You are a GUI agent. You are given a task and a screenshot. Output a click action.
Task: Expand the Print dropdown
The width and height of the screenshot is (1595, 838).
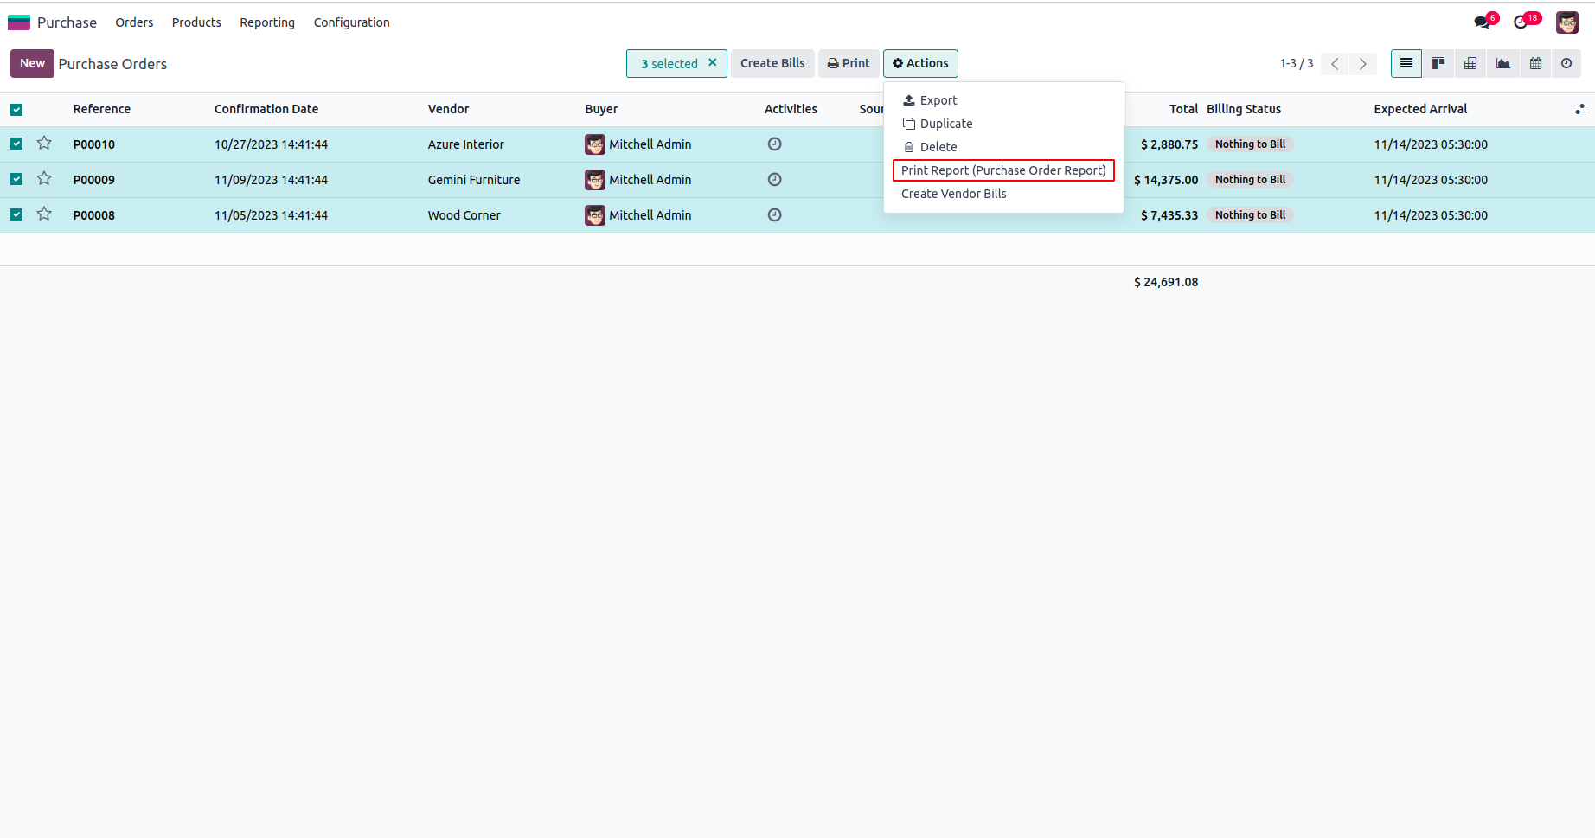[849, 63]
